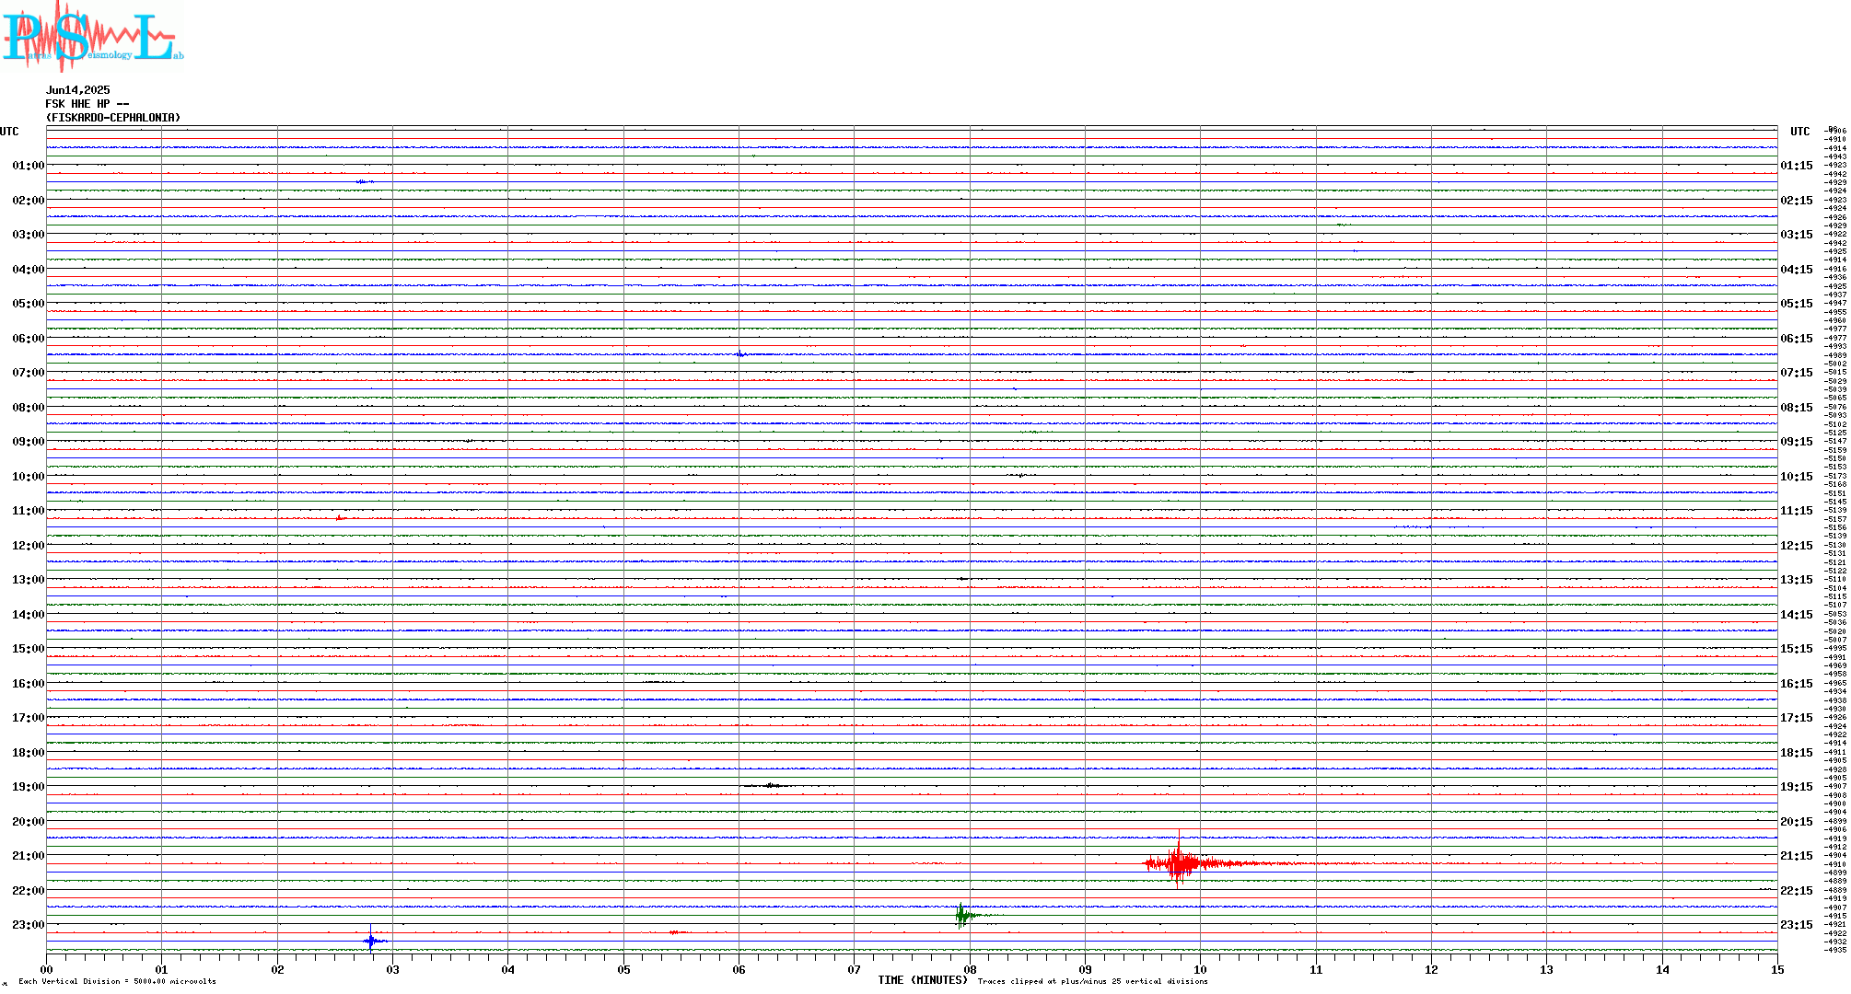Click the minute 15 axis tick label

[x=1777, y=969]
